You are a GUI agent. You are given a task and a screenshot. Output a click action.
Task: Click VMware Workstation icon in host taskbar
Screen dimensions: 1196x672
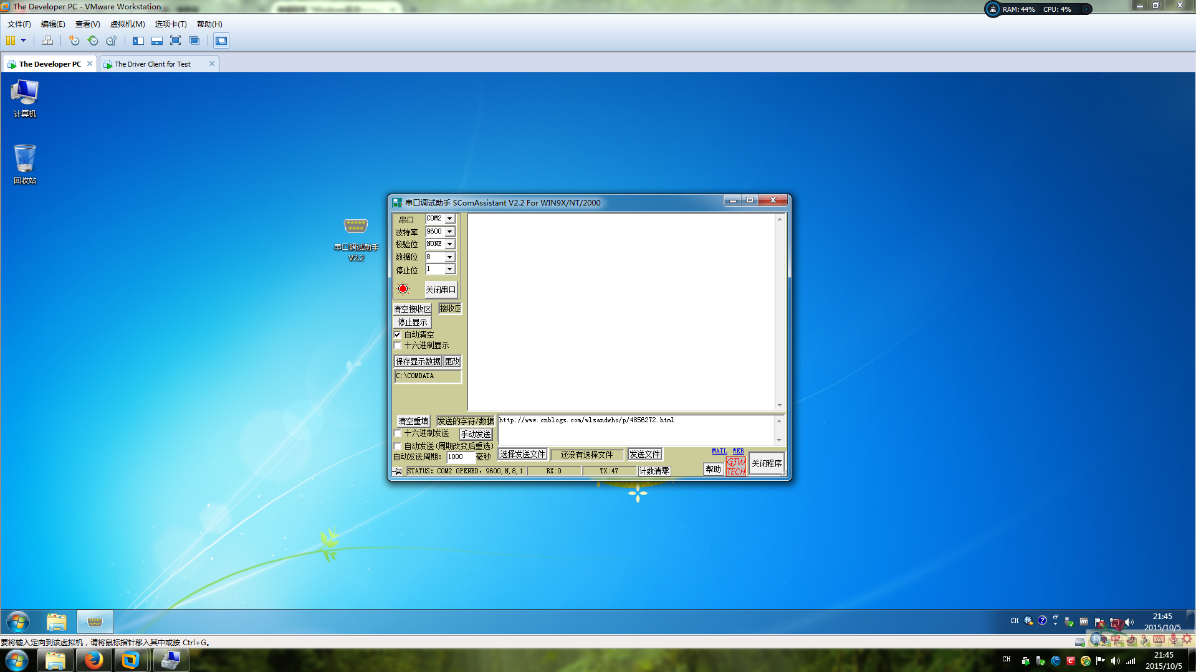[132, 660]
